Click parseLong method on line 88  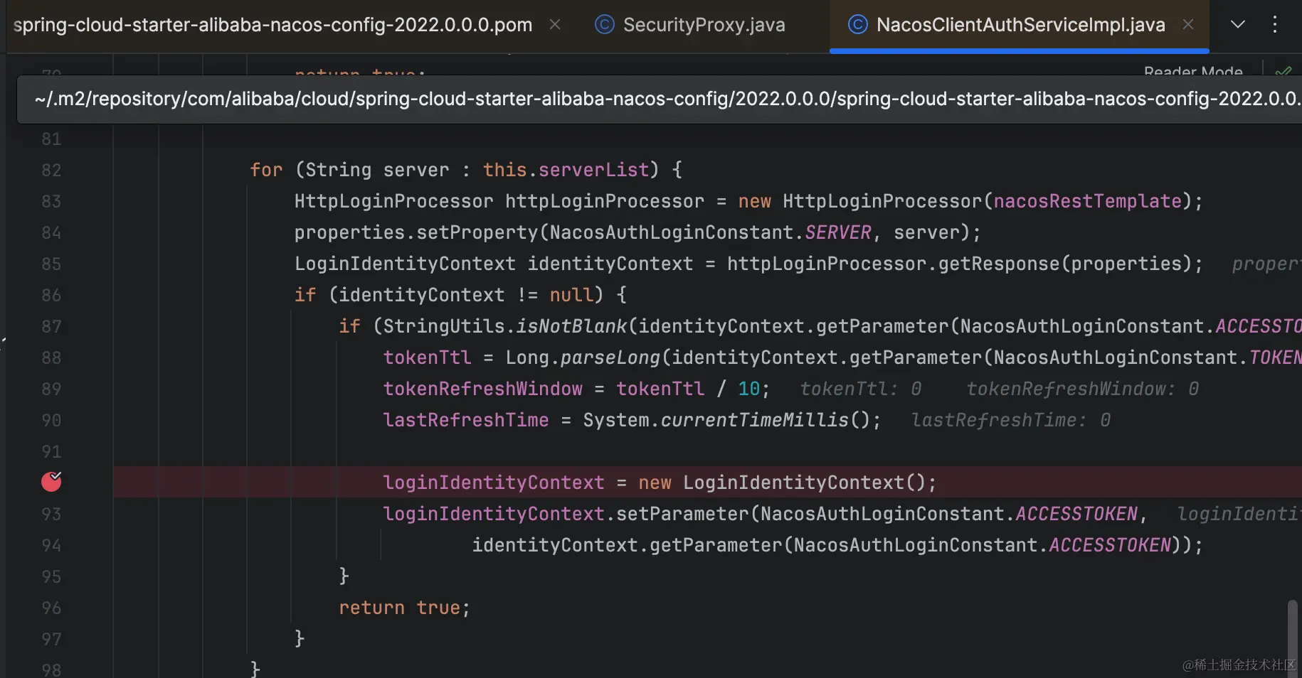tap(610, 357)
